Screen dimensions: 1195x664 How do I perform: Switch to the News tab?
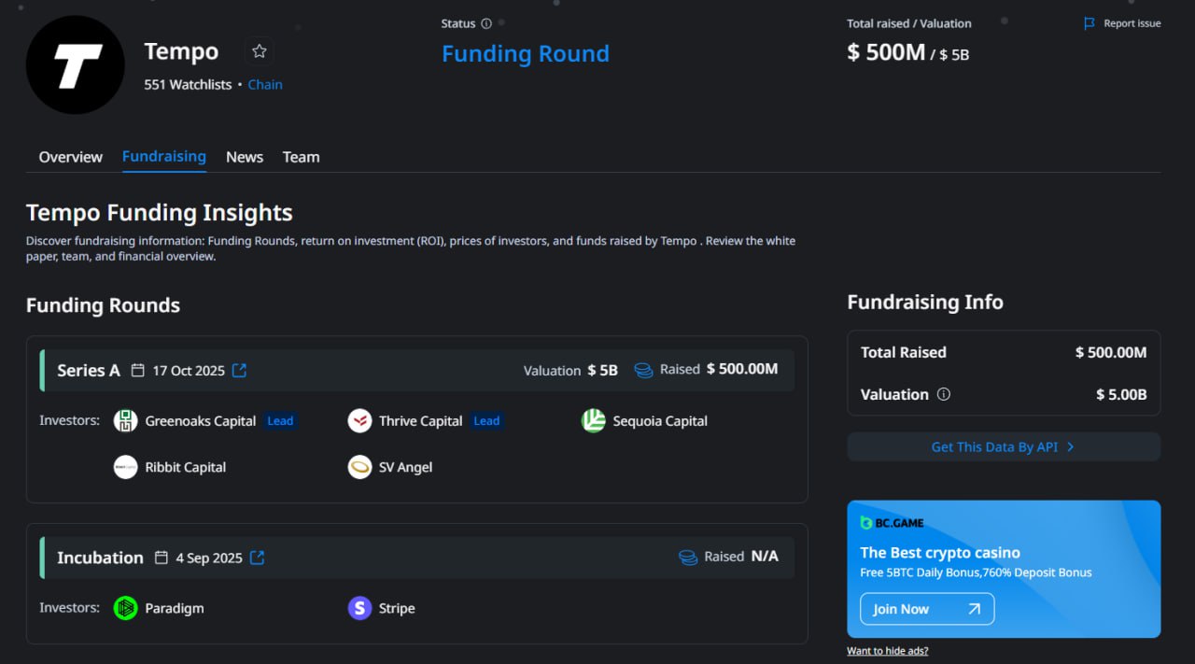(x=245, y=157)
